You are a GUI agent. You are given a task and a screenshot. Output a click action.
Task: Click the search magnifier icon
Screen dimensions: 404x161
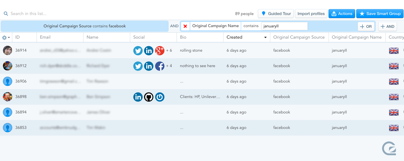pyautogui.click(x=6, y=14)
